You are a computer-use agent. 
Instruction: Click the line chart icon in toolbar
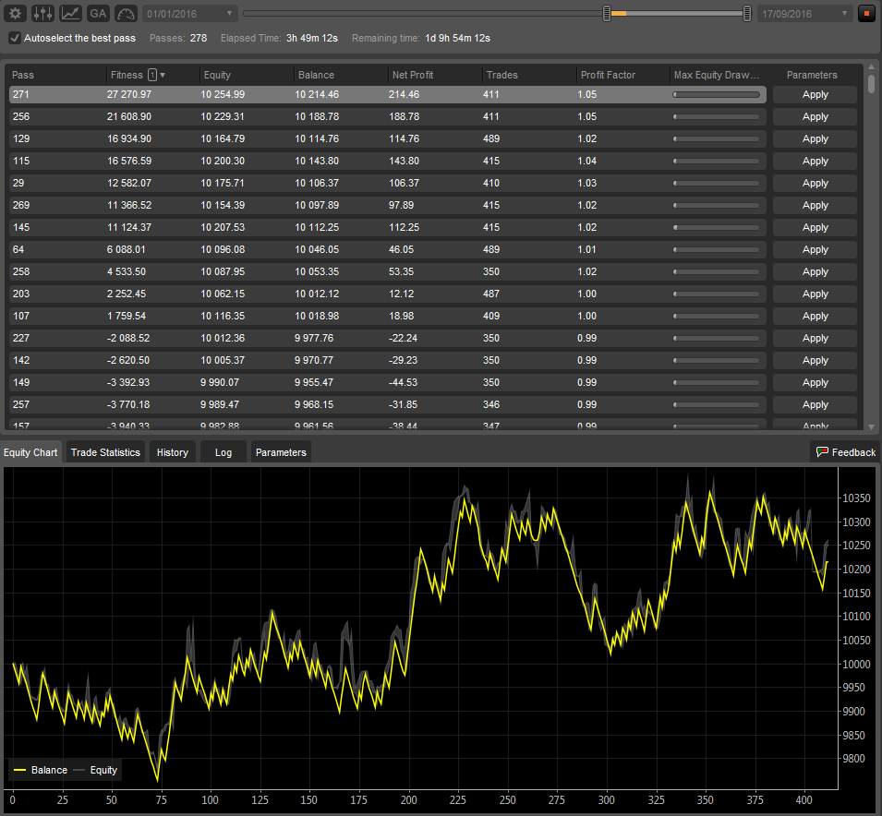coord(70,13)
